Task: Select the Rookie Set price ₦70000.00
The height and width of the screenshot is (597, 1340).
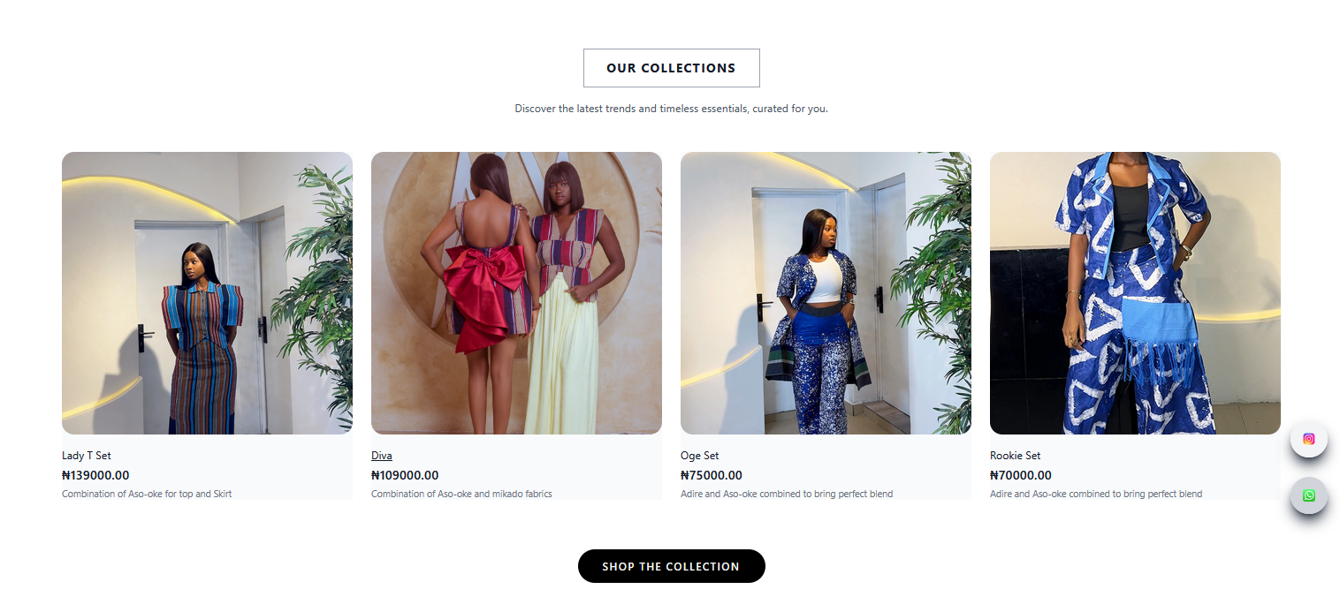Action: tap(1021, 474)
